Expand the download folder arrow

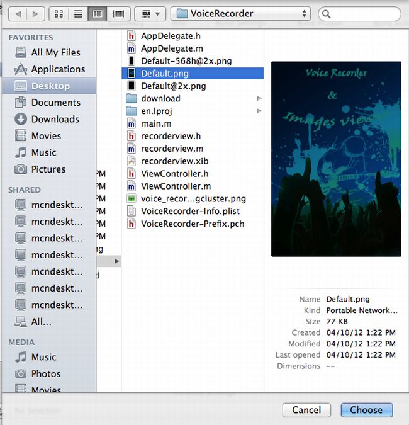[x=259, y=98]
